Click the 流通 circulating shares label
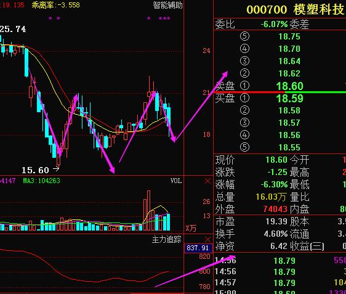Image resolution: width=346 pixels, height=294 pixels. (x=299, y=234)
